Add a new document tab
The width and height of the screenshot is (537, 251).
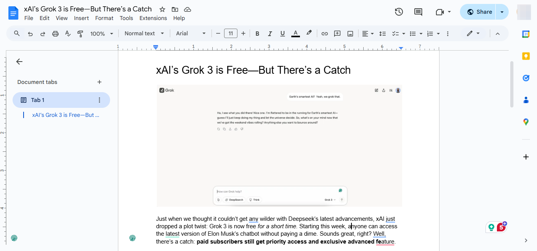pyautogui.click(x=99, y=82)
